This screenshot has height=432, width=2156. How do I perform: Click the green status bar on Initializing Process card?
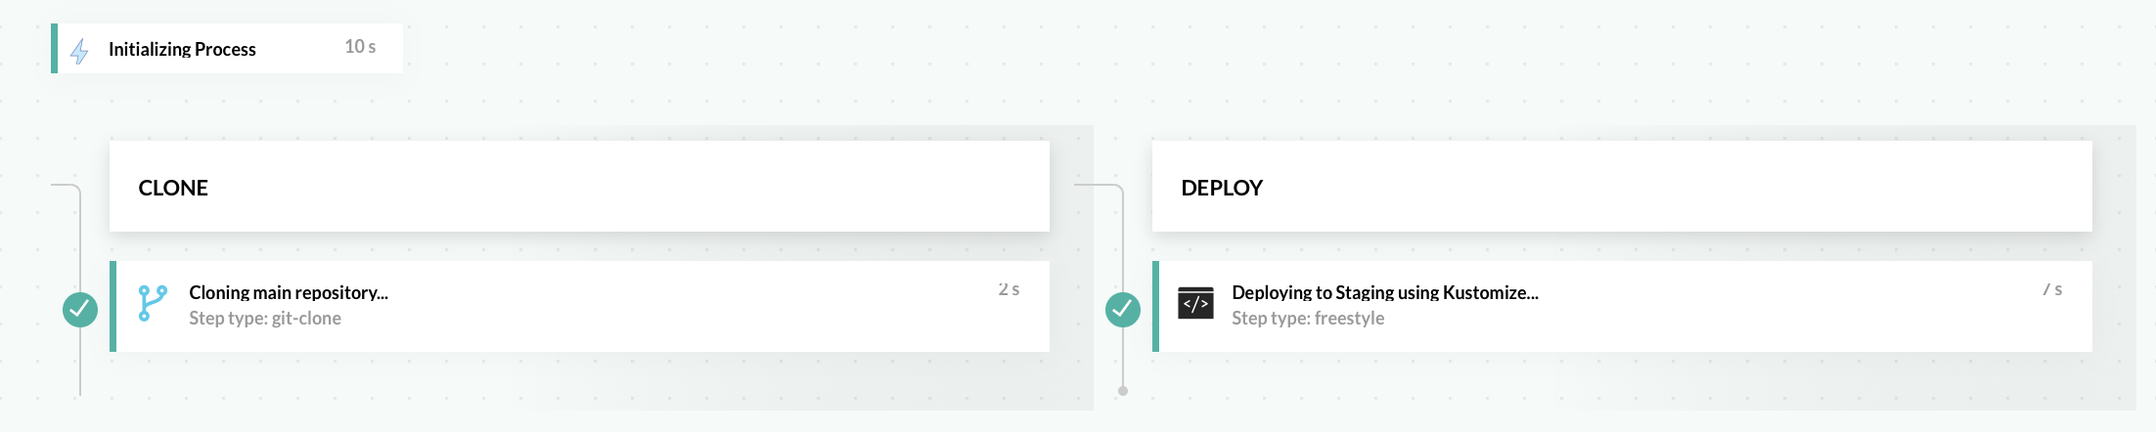[x=55, y=49]
